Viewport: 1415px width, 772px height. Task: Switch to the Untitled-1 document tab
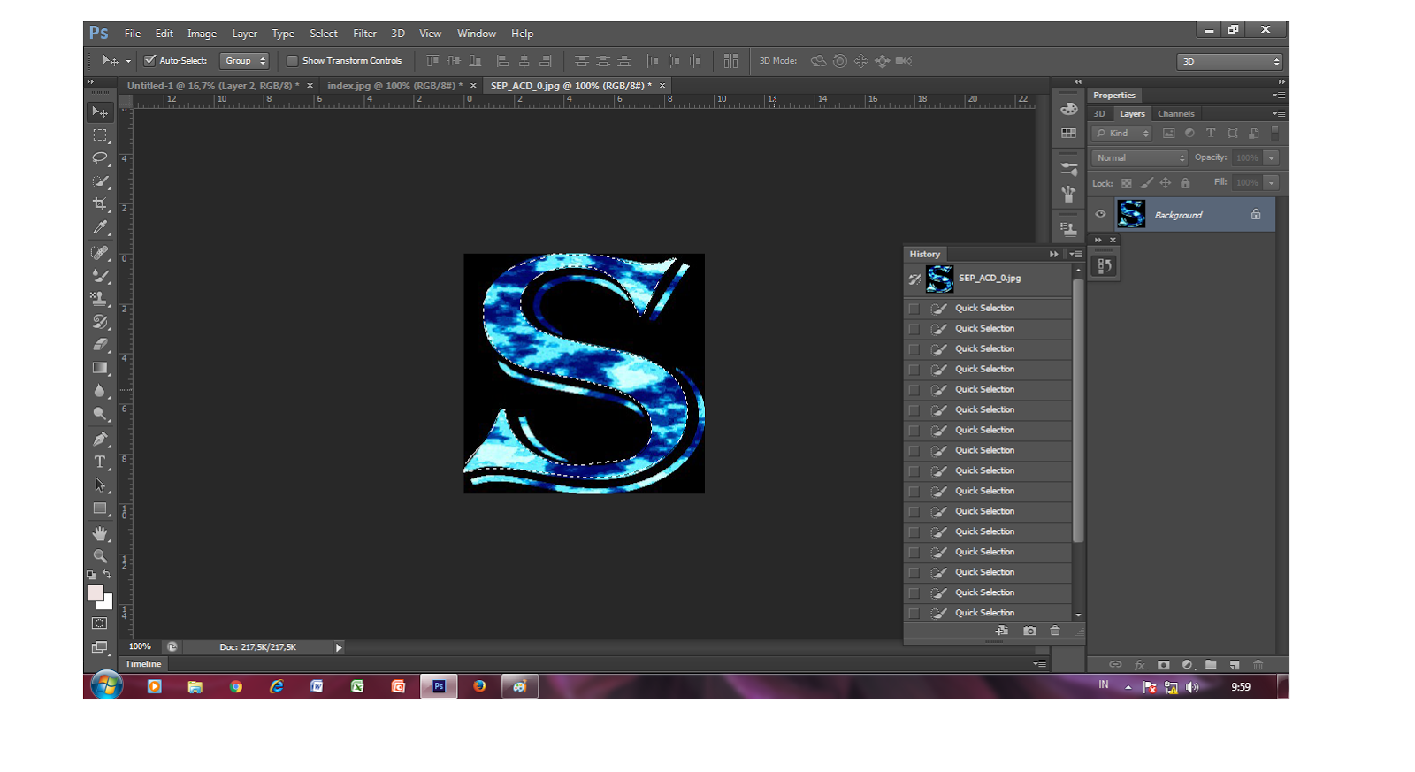(213, 86)
